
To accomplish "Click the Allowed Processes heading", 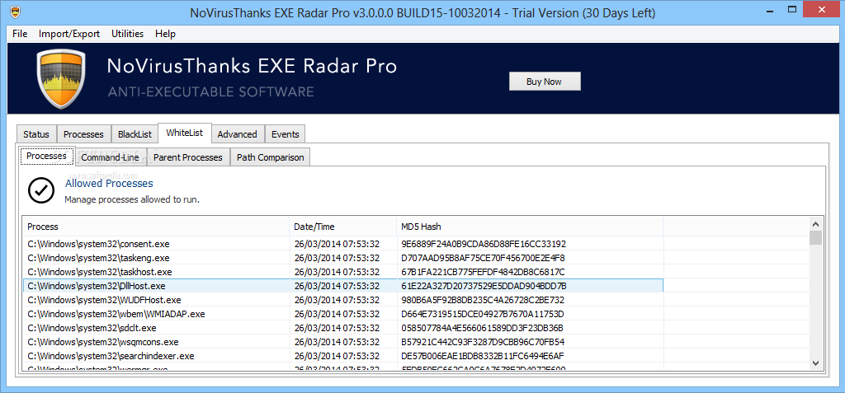I will point(109,184).
